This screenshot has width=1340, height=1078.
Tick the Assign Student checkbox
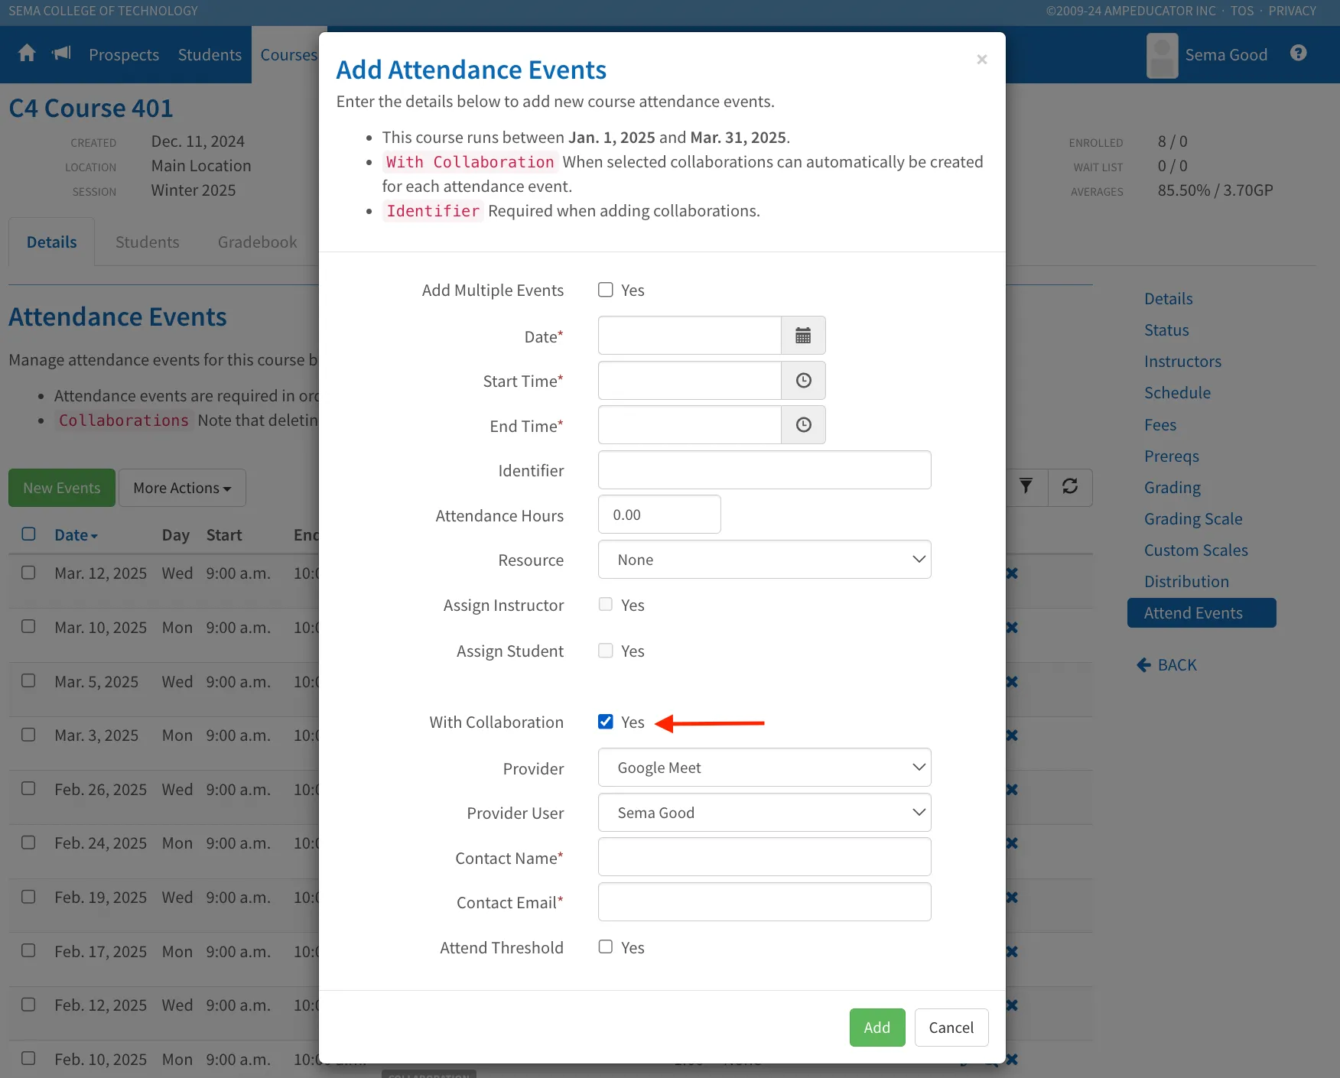coord(606,651)
